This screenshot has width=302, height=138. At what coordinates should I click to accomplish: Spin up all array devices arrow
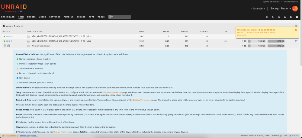[x=8, y=46]
